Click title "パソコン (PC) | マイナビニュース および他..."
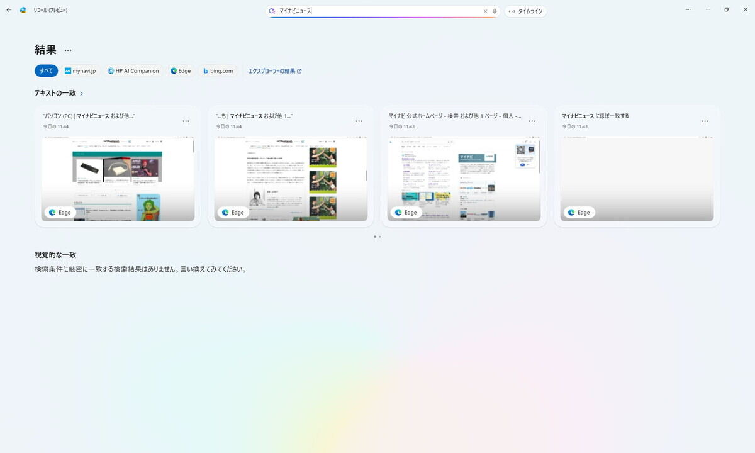 [x=89, y=116]
